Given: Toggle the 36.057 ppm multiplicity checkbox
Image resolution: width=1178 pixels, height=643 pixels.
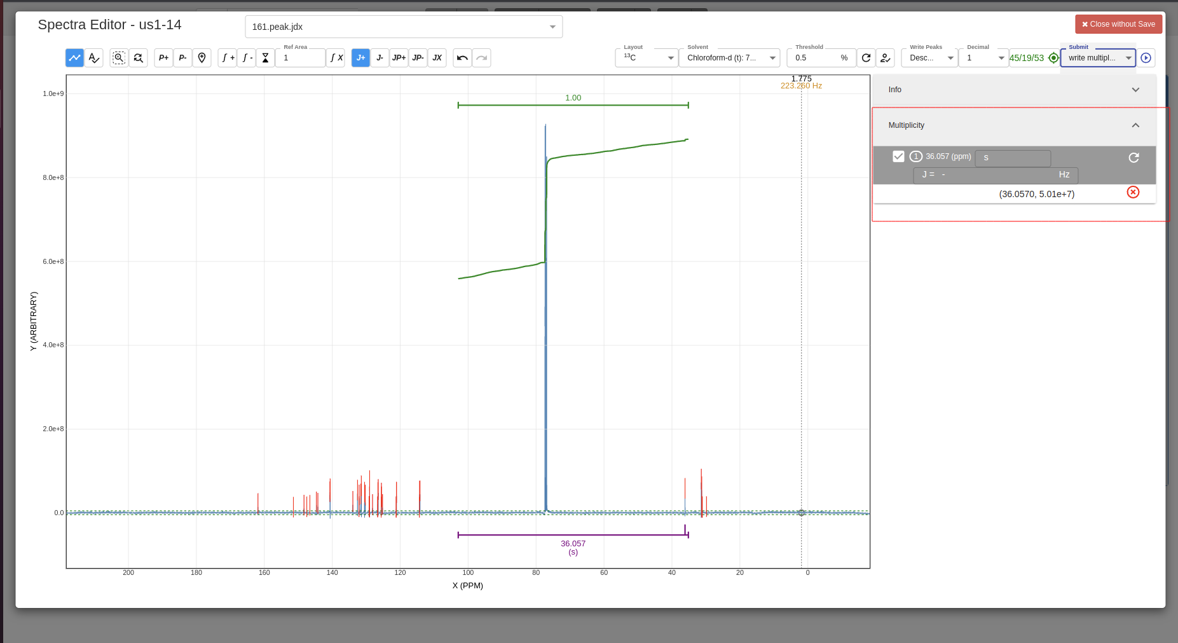Looking at the screenshot, I should coord(899,156).
